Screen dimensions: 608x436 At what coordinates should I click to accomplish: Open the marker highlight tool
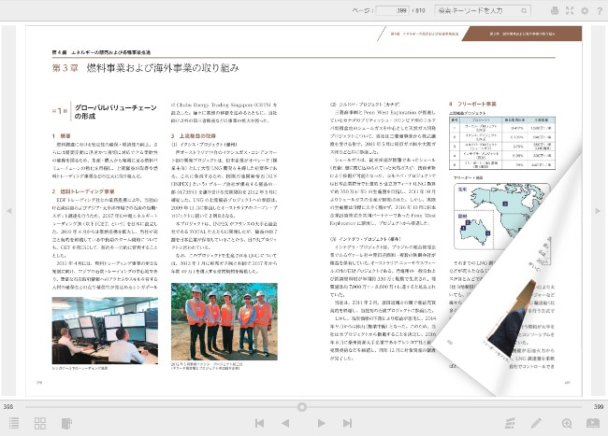coord(510,423)
